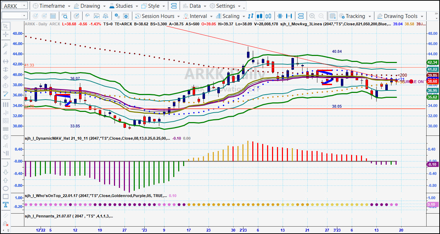Screen dimensions: 440x234
Task: Toggle the solid candlestick chart style
Action: pyautogui.click(x=260, y=16)
